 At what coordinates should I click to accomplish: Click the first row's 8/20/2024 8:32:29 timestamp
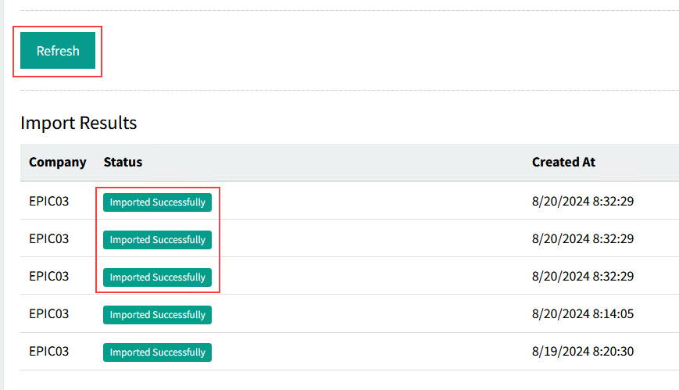pos(582,202)
